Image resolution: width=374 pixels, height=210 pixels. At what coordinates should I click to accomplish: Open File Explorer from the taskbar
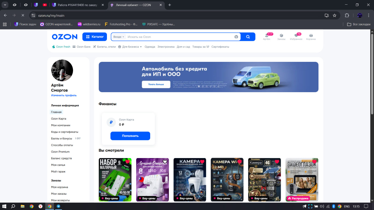(x=22, y=206)
